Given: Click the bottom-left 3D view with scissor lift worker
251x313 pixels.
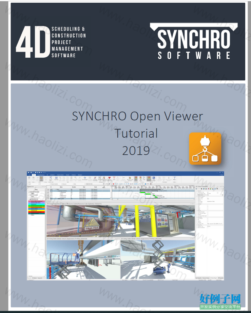Looking at the screenshot, I should (x=83, y=259).
